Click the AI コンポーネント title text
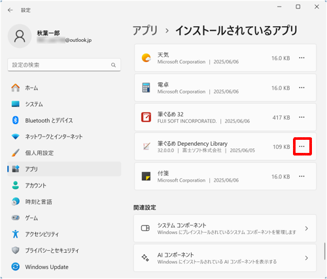The width and height of the screenshot is (327, 279). click(175, 255)
